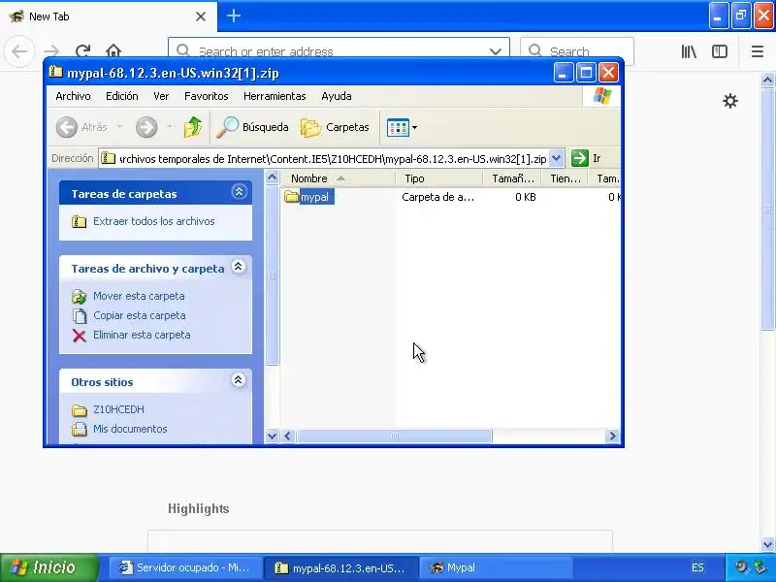Click the forward arrow in Explorer toolbar
776x582 pixels.
point(146,127)
